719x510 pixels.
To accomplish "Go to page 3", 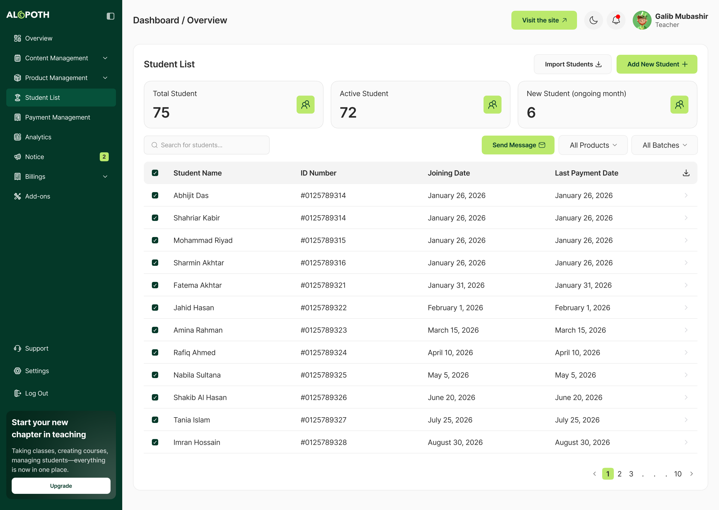I will click(x=631, y=474).
